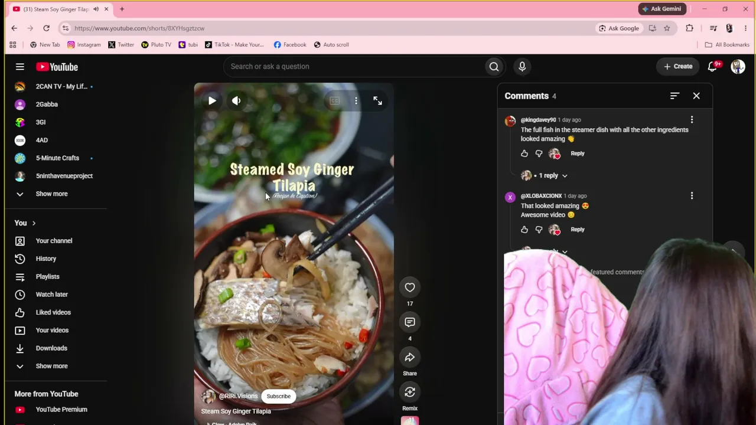The width and height of the screenshot is (756, 425).
Task: Open the account avatar menu
Action: tap(738, 67)
